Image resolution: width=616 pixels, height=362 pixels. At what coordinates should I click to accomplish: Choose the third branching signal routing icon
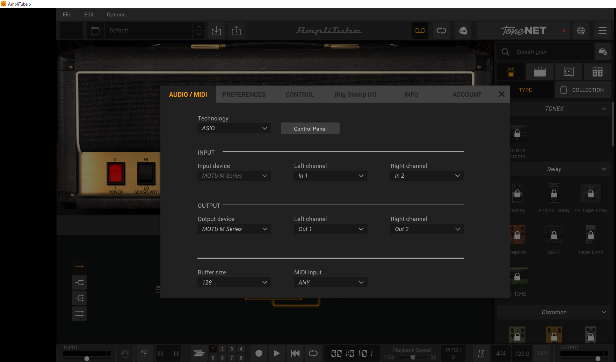(79, 298)
